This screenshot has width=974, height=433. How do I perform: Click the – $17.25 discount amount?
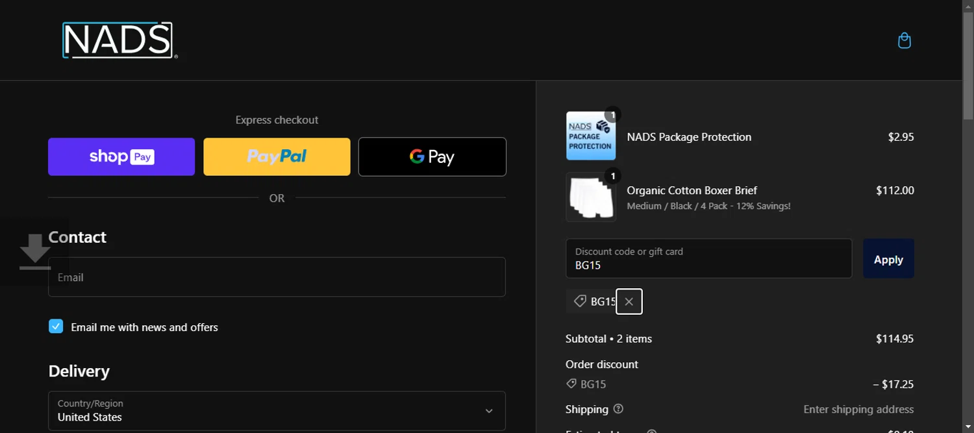(x=893, y=384)
